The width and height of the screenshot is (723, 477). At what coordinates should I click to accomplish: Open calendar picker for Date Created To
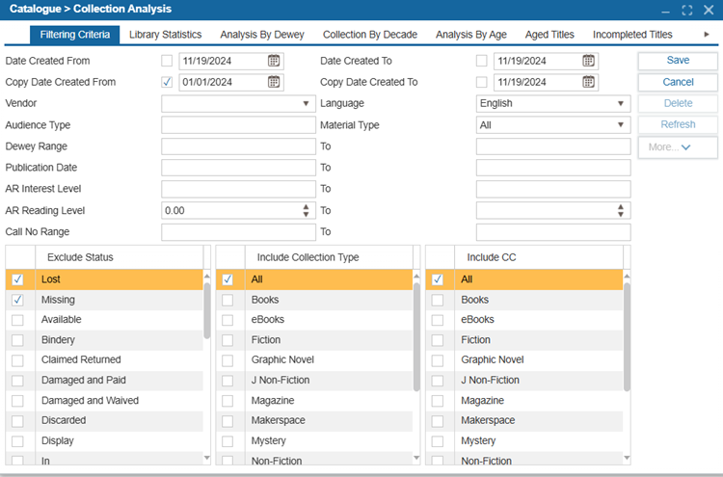point(588,61)
